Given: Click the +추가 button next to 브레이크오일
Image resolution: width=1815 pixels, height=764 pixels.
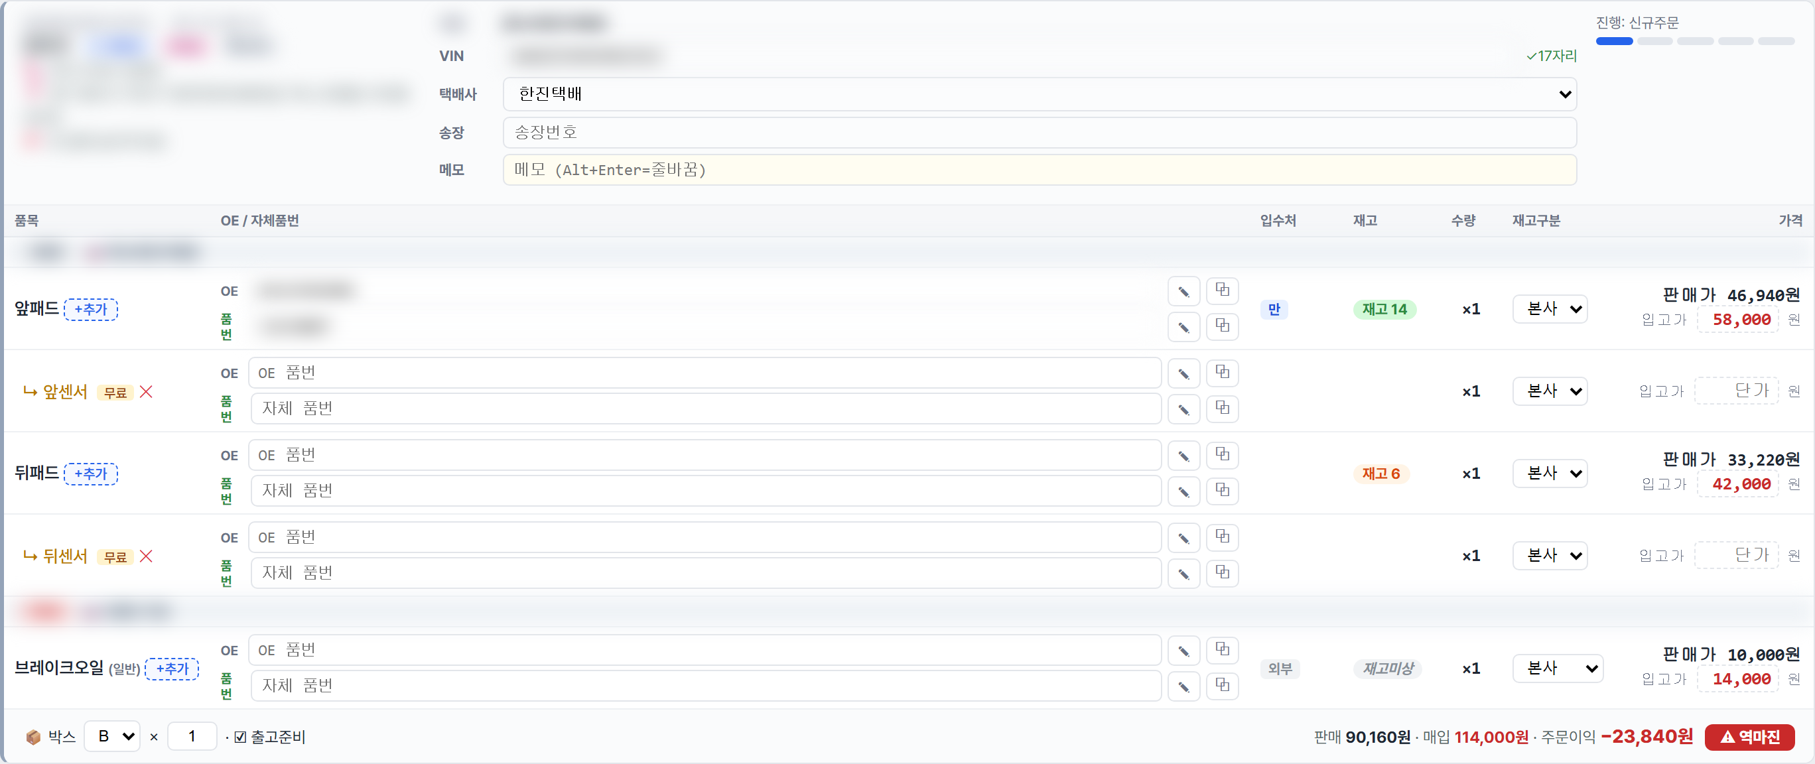Looking at the screenshot, I should [x=172, y=668].
